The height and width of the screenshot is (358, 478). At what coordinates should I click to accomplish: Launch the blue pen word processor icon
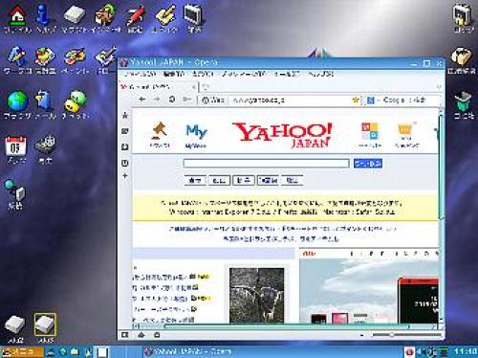[16, 56]
